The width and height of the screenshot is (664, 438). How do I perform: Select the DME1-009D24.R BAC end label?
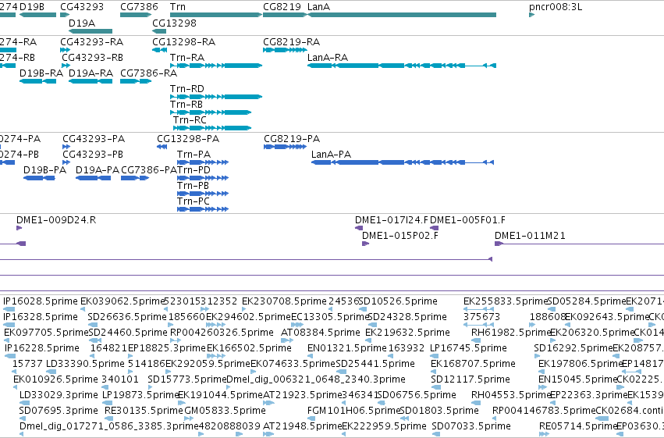click(56, 220)
